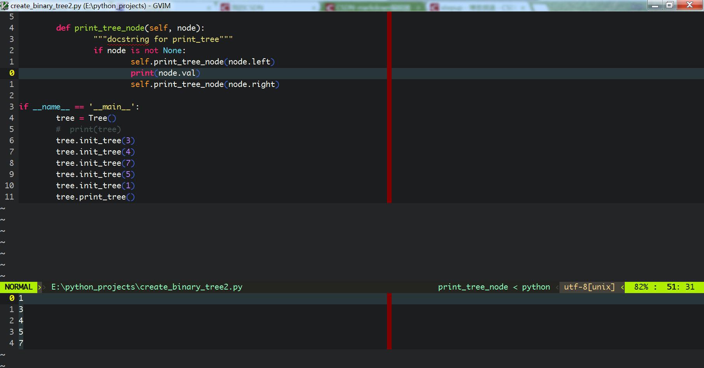
Task: Click the line 'tree.init_tree(5)'
Action: [96, 174]
